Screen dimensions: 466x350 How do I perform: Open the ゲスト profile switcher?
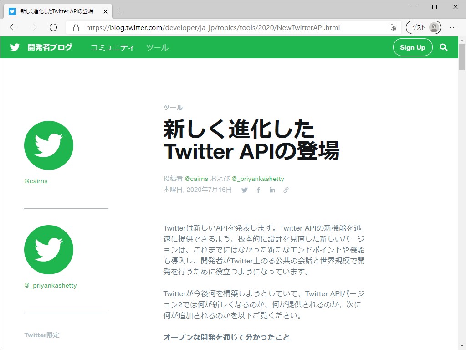(423, 27)
